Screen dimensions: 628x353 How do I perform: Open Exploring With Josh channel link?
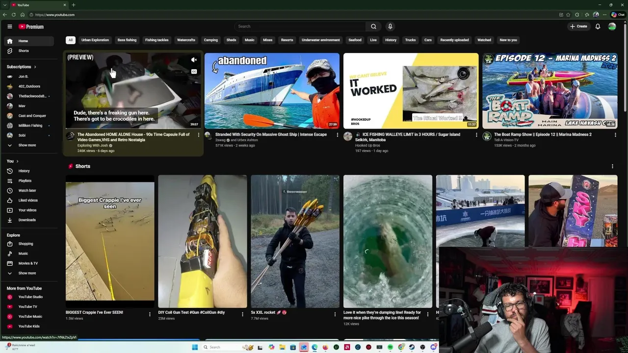[92, 146]
